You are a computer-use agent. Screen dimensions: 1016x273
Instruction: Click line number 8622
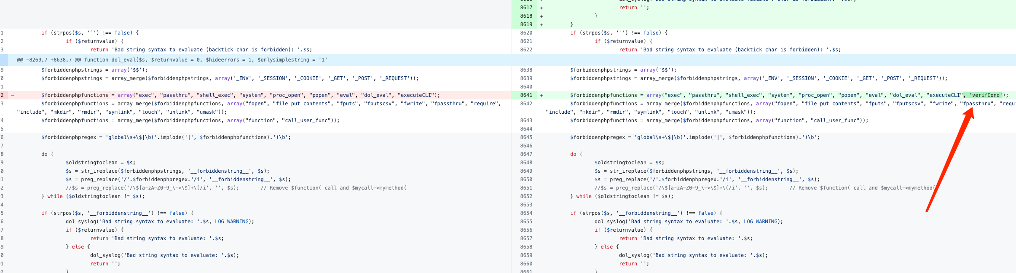(526, 50)
